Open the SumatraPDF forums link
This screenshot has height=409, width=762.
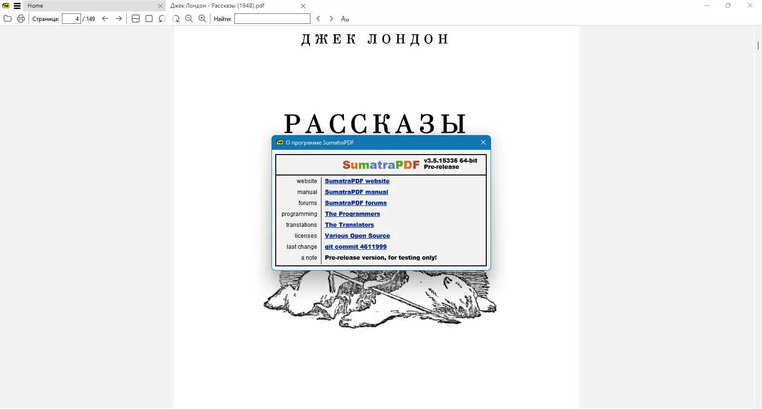coord(356,203)
